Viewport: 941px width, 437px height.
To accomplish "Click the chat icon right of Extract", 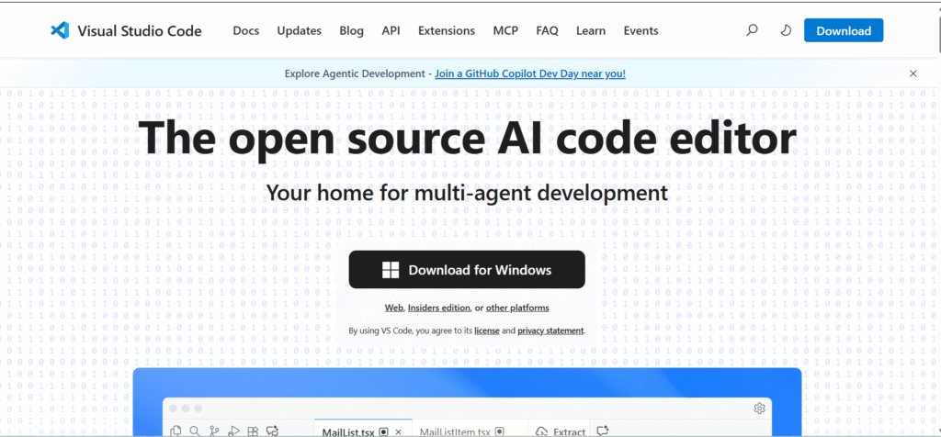I will 603,431.
